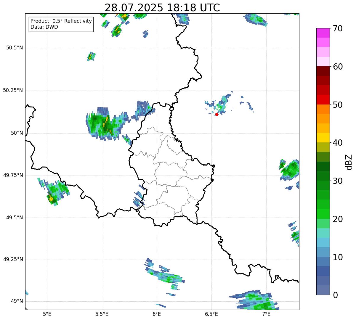This screenshot has height=320, width=356.
Task: Click the longitude label 5.5°E
Action: click(x=102, y=314)
